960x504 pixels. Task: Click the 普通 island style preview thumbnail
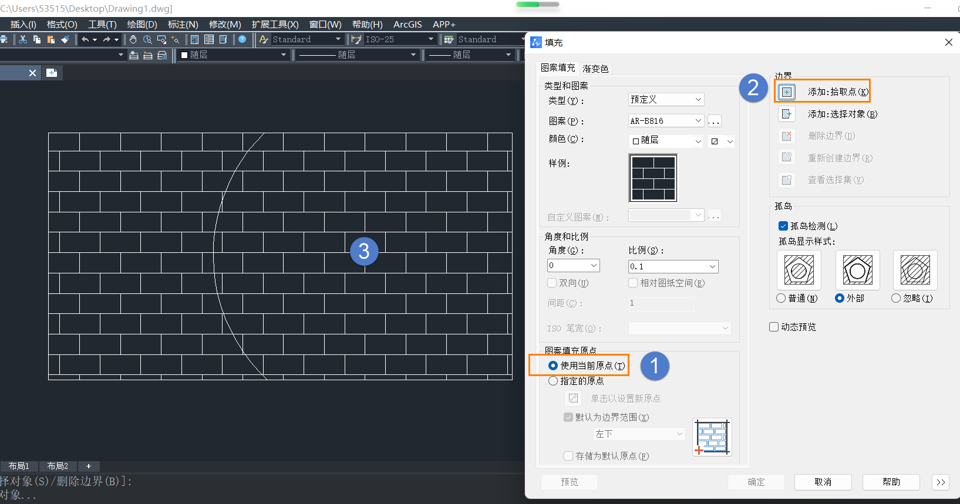[799, 270]
